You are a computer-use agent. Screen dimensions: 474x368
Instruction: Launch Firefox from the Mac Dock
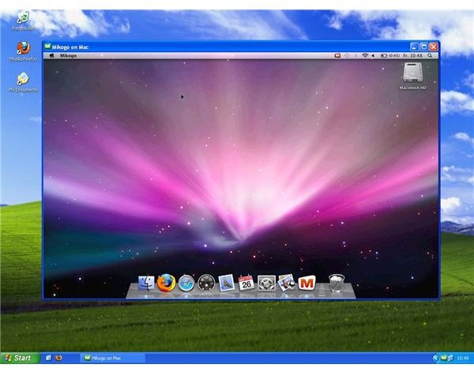(x=166, y=283)
